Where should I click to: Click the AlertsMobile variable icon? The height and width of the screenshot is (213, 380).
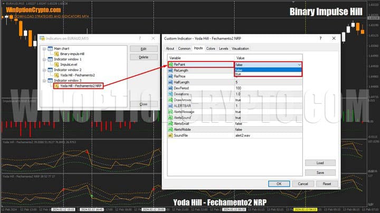(x=170, y=129)
